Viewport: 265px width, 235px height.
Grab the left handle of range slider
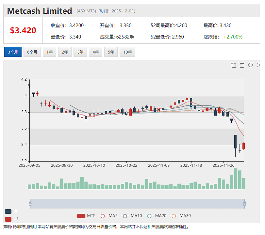tap(30, 204)
